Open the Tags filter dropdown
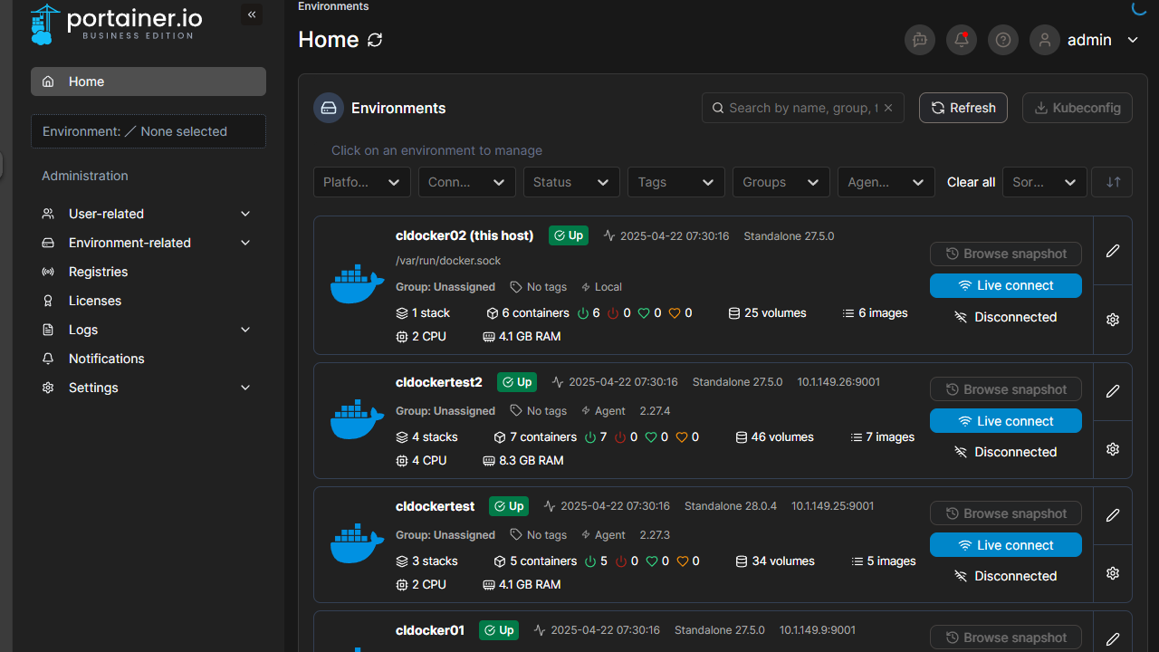The height and width of the screenshot is (652, 1159). [x=676, y=182]
